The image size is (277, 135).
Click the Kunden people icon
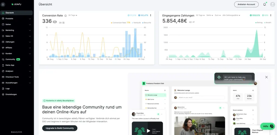coord(3,54)
